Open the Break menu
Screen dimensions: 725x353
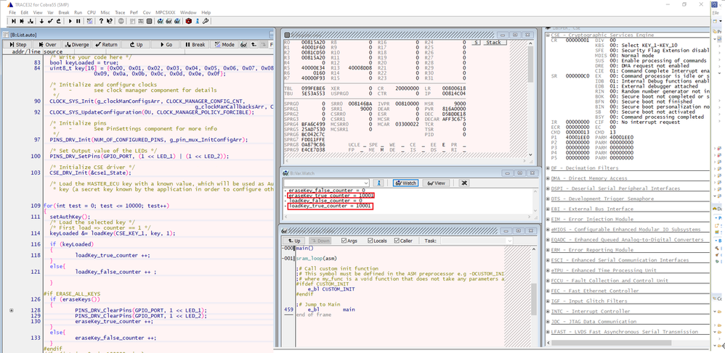point(63,12)
